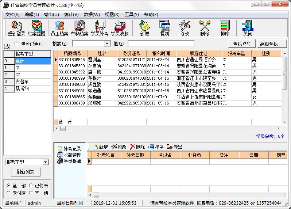Screen dimensions: 291x209
Task: Click the 删除 icon in main toolbar
Action: click(x=205, y=28)
